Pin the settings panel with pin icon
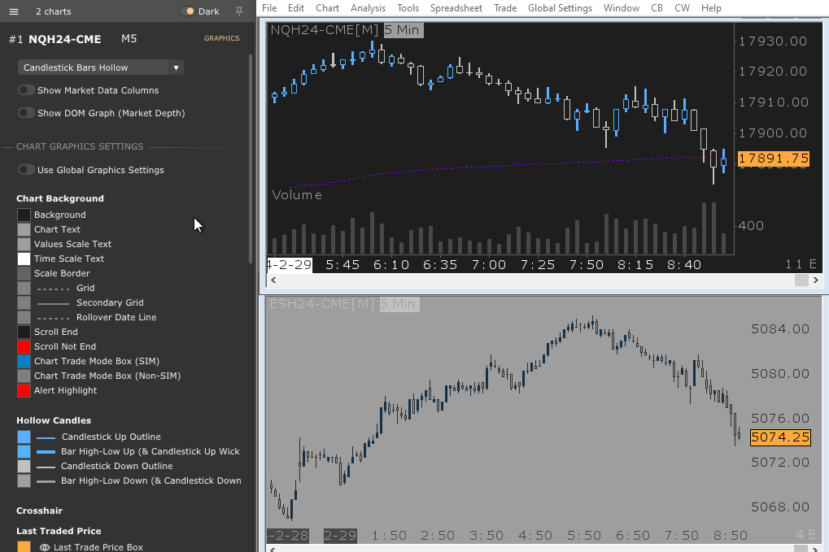This screenshot has width=829, height=552. point(239,11)
